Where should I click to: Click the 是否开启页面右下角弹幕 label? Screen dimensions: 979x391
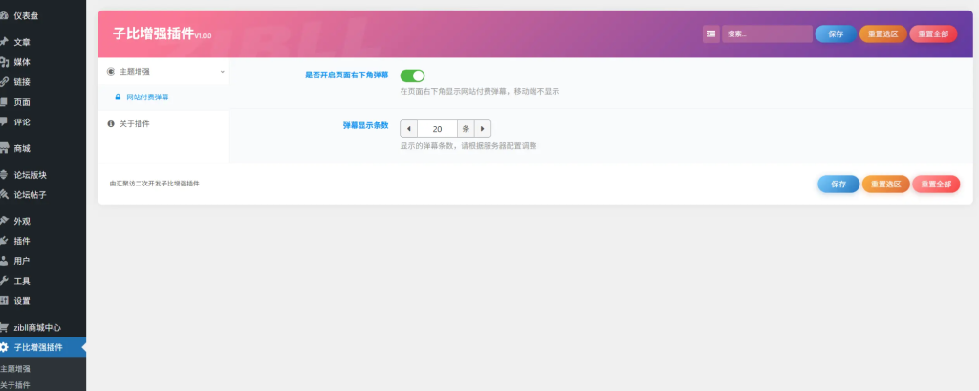coord(346,75)
